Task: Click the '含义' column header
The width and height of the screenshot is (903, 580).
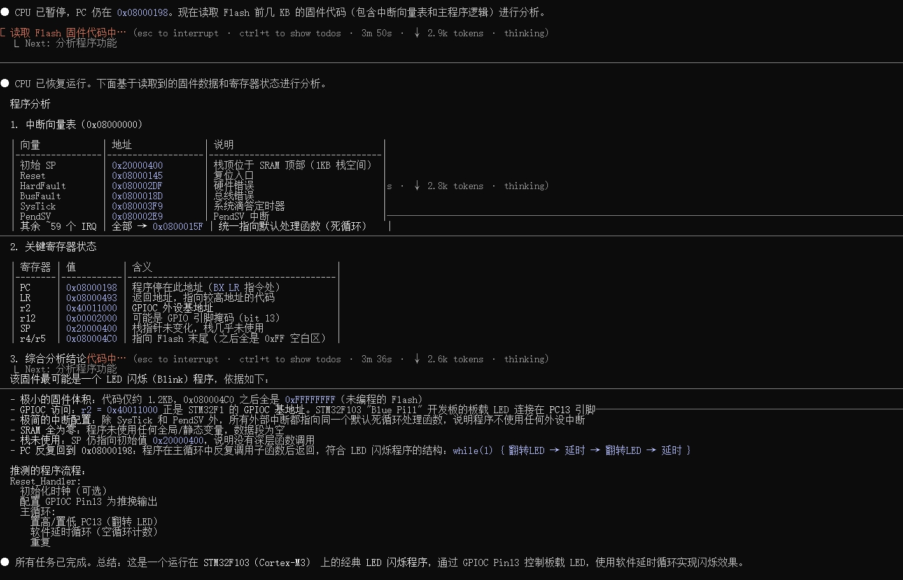Action: tap(142, 267)
